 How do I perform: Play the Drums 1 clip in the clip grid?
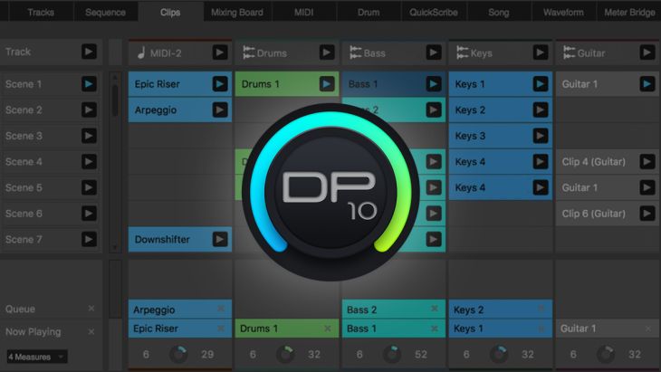point(326,84)
